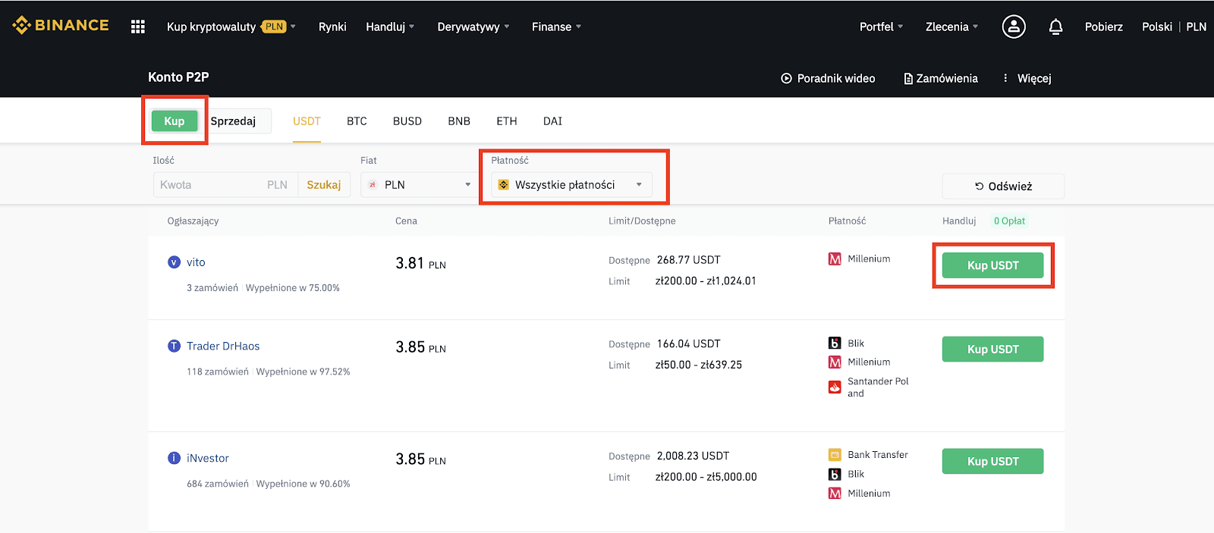This screenshot has width=1214, height=533.
Task: Click the 2,008.23 USDT available amount
Action: tap(693, 456)
